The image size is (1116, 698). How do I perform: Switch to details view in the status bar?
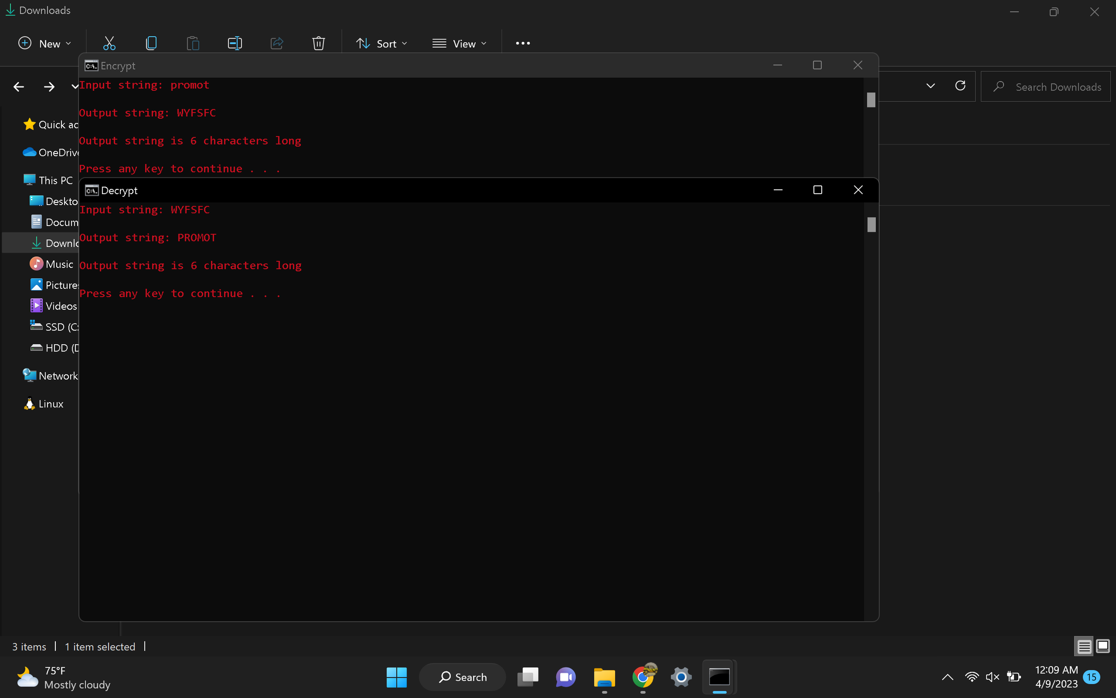click(x=1083, y=646)
